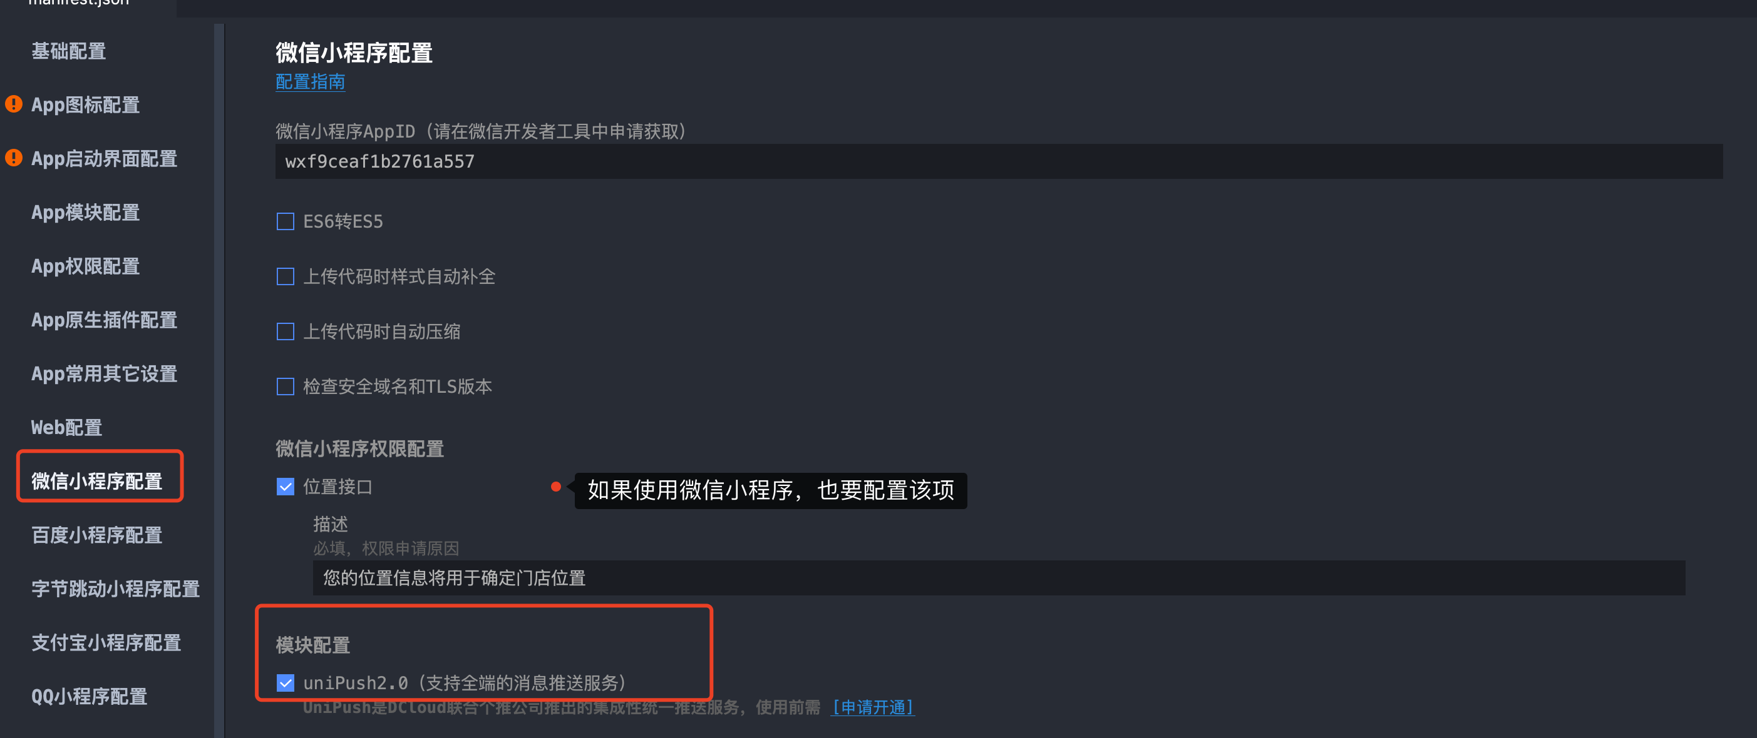The height and width of the screenshot is (738, 1757).
Task: Click the warning icon beside App启动界面配置
Action: coord(14,158)
